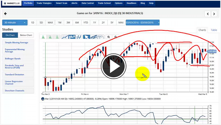The height and width of the screenshot is (125, 221).
Task: Open the date range dropdown
Action: click(143, 22)
